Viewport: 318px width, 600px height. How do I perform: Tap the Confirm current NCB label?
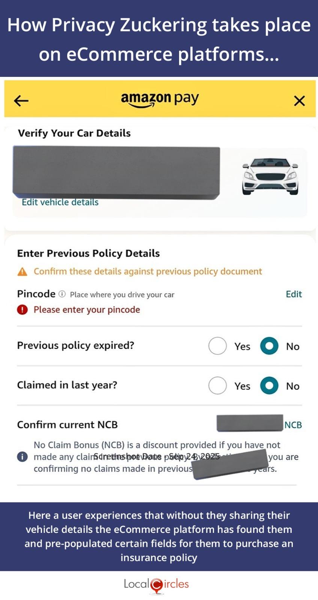(68, 424)
